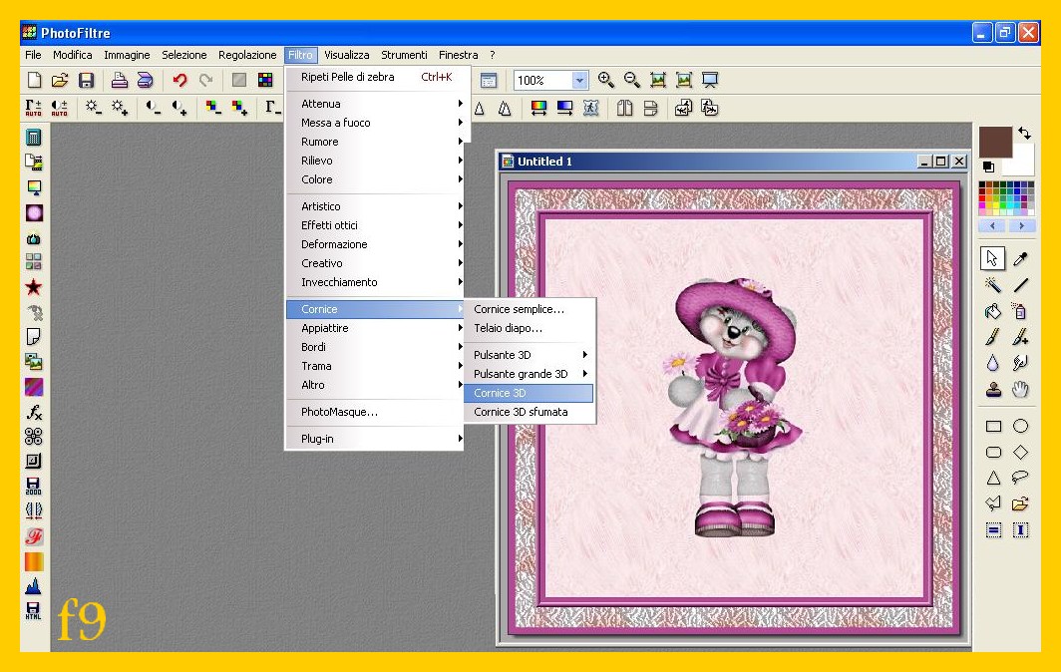The height and width of the screenshot is (672, 1061).
Task: Click the Print icon in toolbar
Action: [x=119, y=81]
